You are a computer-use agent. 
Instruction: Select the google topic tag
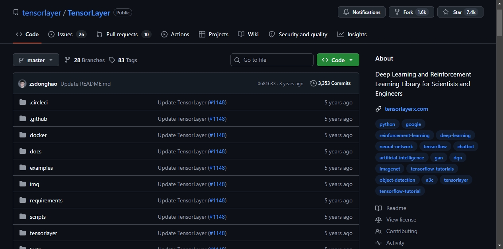[x=413, y=124]
